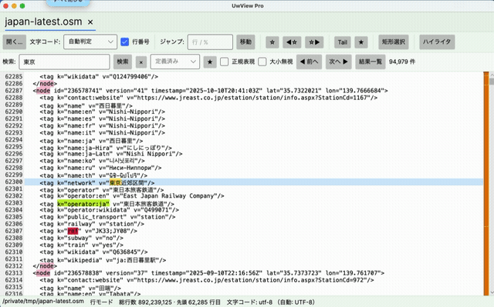Click the name:ru Ниси-Ниппори line
The image size is (494, 307).
click(x=100, y=168)
